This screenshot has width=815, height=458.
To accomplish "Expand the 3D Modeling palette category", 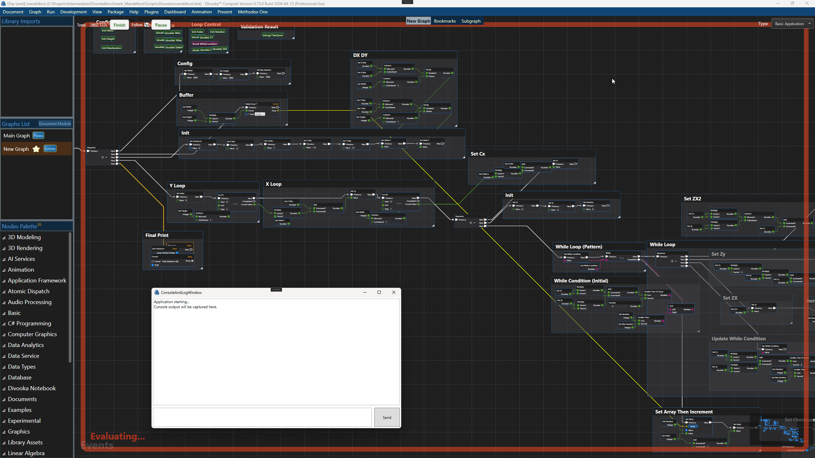I will (x=4, y=238).
